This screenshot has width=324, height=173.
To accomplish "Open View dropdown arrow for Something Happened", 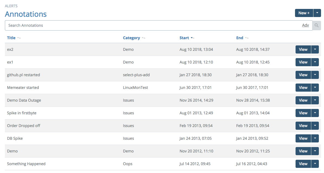I will pyautogui.click(x=315, y=164).
